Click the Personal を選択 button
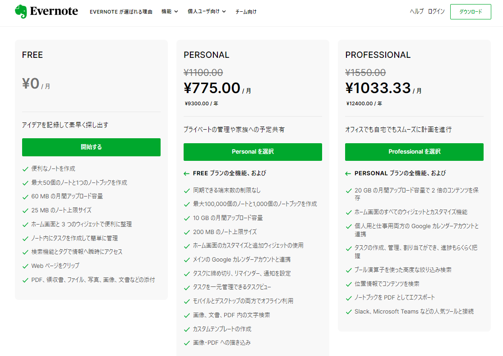The height and width of the screenshot is (356, 503). pyautogui.click(x=253, y=152)
